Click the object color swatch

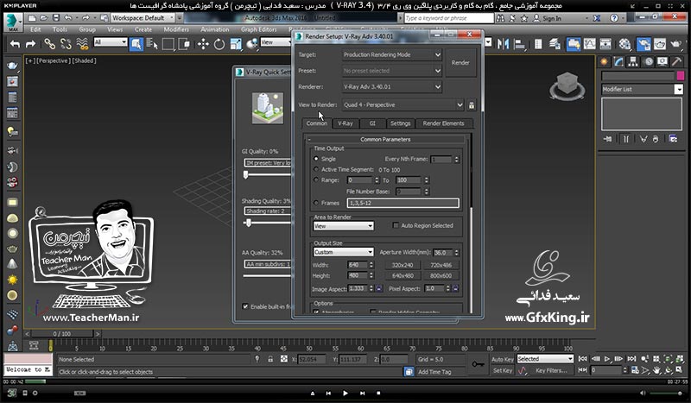[681, 76]
